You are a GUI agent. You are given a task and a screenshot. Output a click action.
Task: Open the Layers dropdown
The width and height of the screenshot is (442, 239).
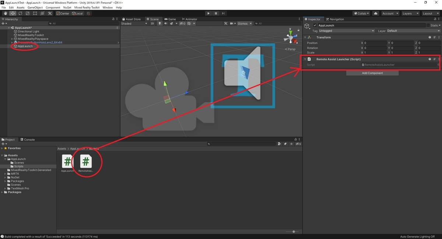[410, 13]
